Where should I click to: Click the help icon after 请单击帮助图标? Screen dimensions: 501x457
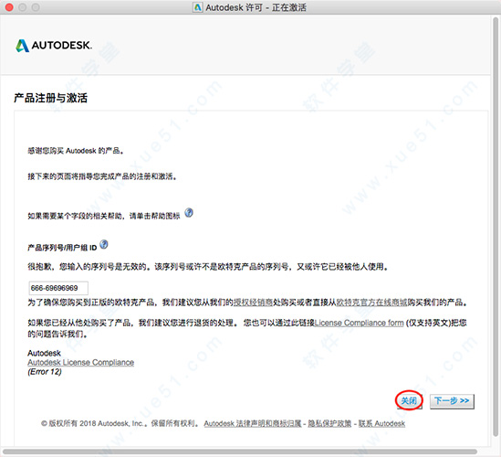coord(189,212)
